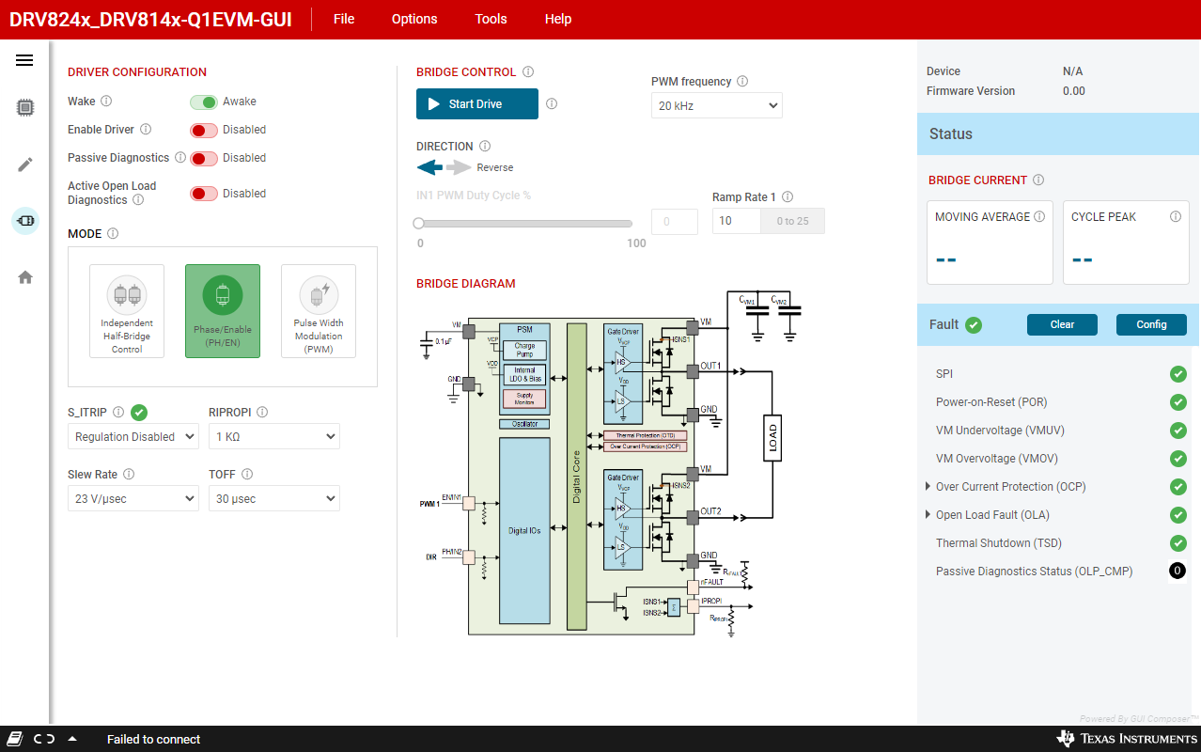
Task: Click the SPI fault status checkmark
Action: [x=1178, y=374]
